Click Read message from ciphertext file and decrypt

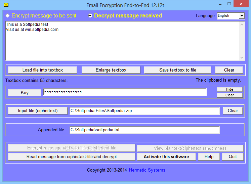pyautogui.click(x=72, y=157)
